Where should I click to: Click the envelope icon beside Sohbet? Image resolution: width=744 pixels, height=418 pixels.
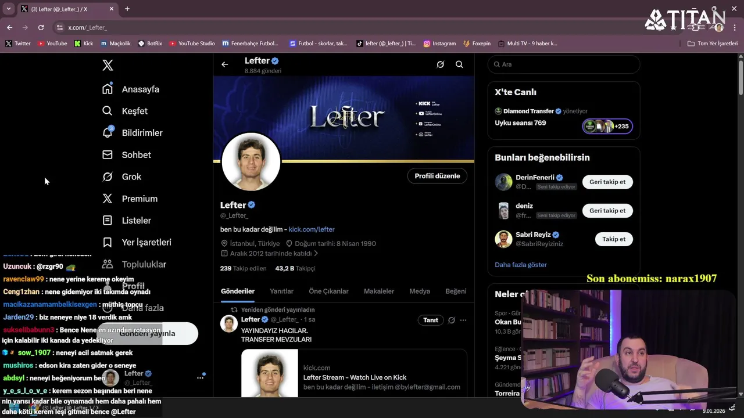pyautogui.click(x=108, y=155)
